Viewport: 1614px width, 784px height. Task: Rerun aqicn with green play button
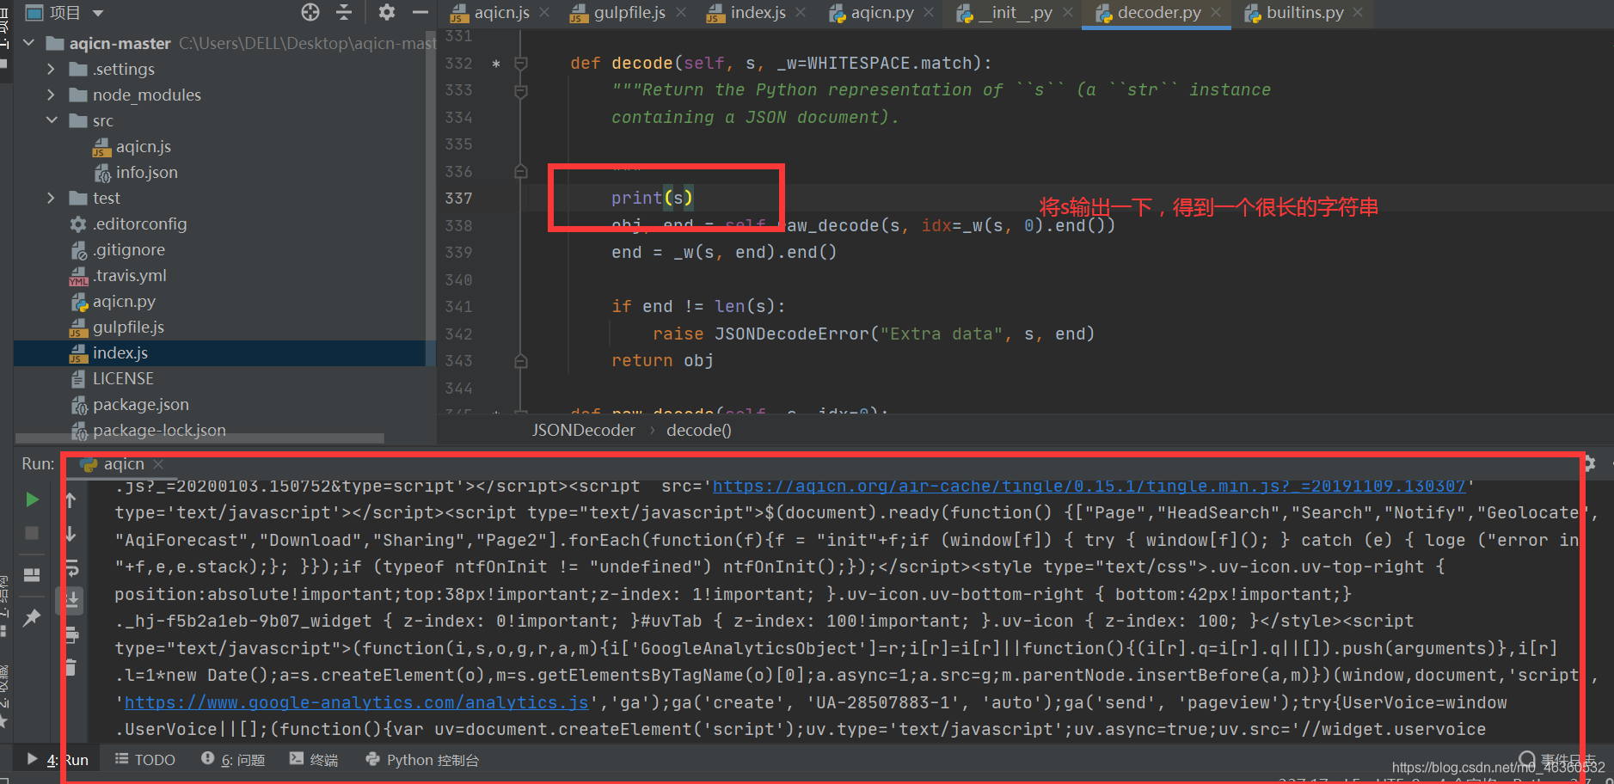pyautogui.click(x=32, y=499)
